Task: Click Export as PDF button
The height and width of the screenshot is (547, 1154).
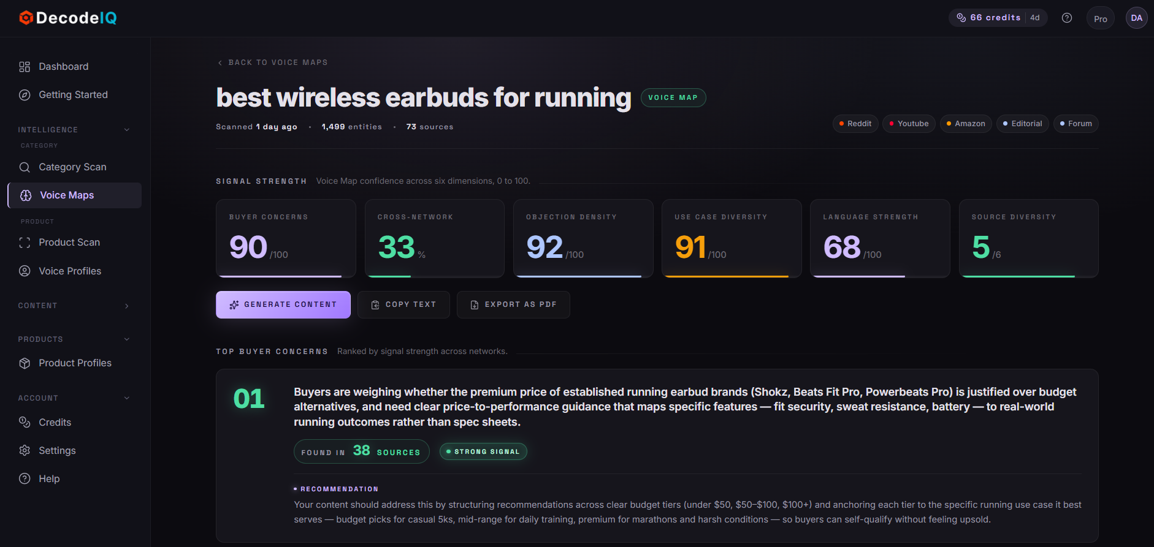Action: 513,304
